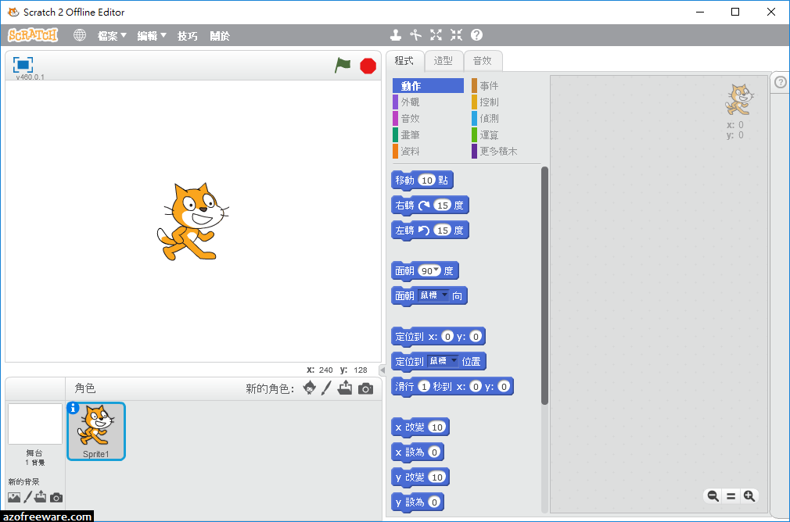This screenshot has height=522, width=790.
Task: Select the Sprite1 thumbnail
Action: [x=95, y=431]
